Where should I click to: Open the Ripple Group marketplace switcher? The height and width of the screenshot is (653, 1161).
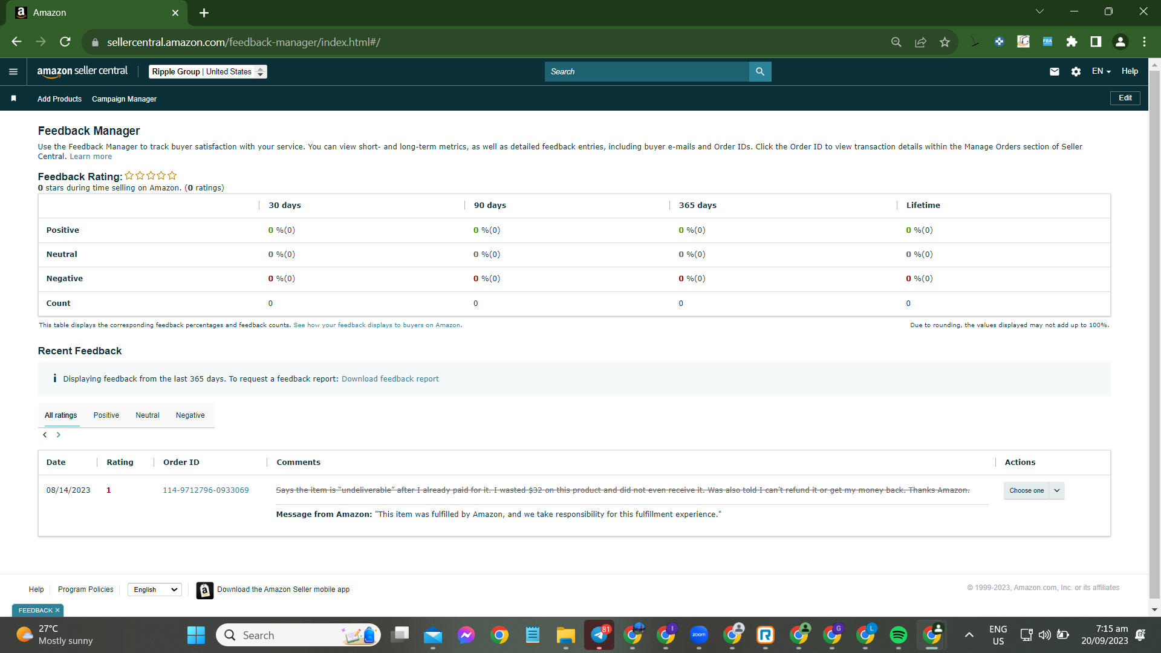click(208, 71)
